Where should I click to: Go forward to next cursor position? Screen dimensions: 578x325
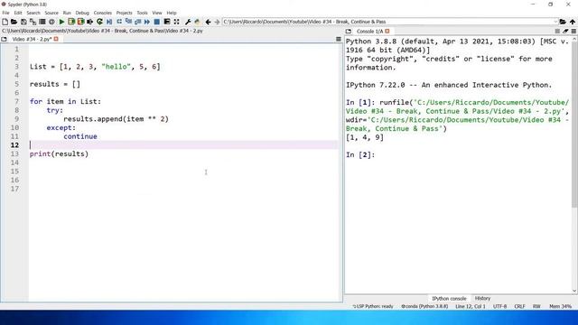[217, 22]
